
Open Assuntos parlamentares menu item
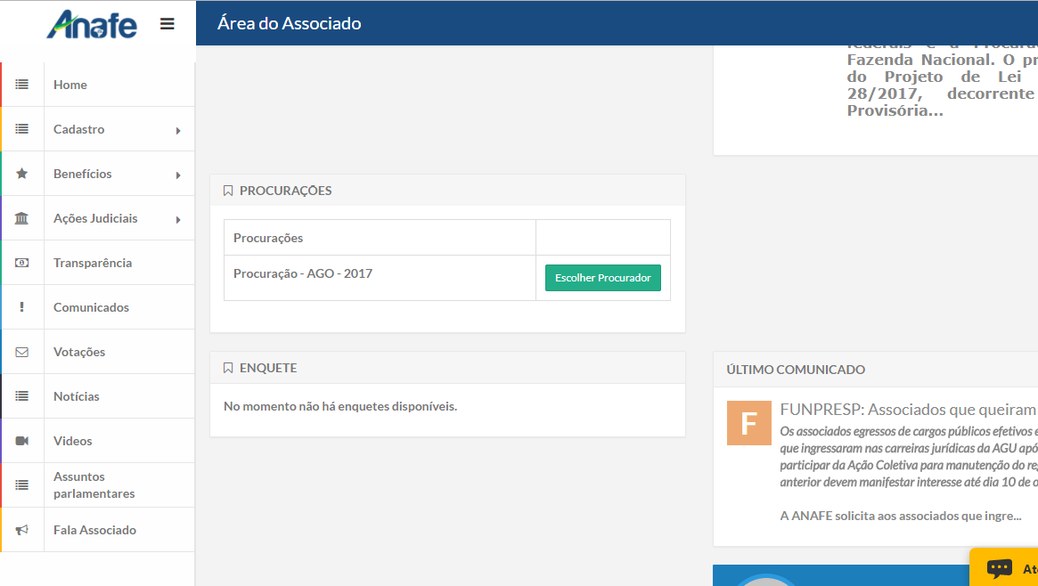[x=94, y=485]
